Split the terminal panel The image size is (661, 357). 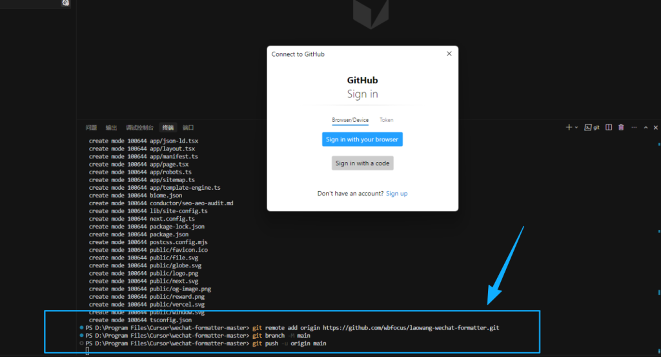pos(609,127)
